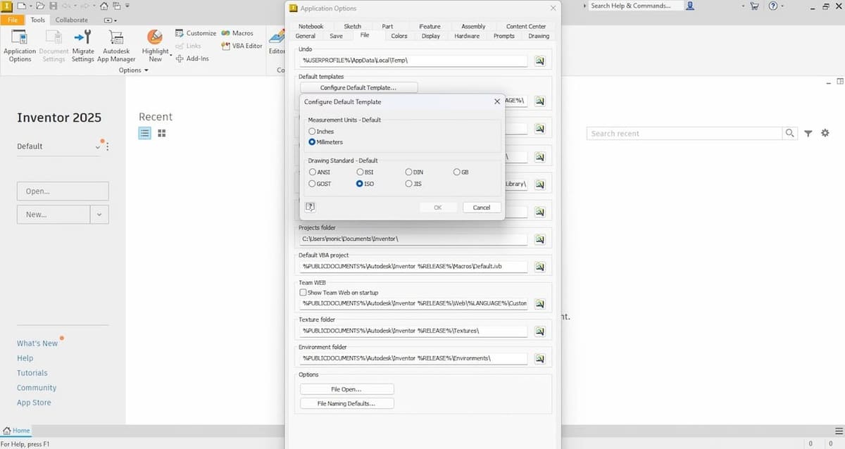Click the Help question mark icon in title bar
The image size is (845, 449).
point(773,6)
